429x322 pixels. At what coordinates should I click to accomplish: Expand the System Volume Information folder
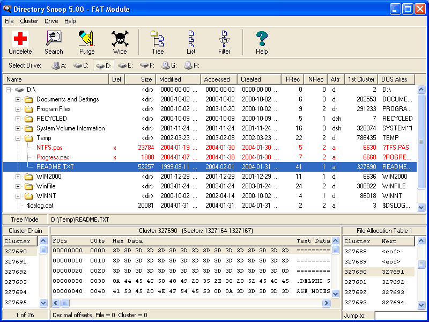tap(18, 128)
